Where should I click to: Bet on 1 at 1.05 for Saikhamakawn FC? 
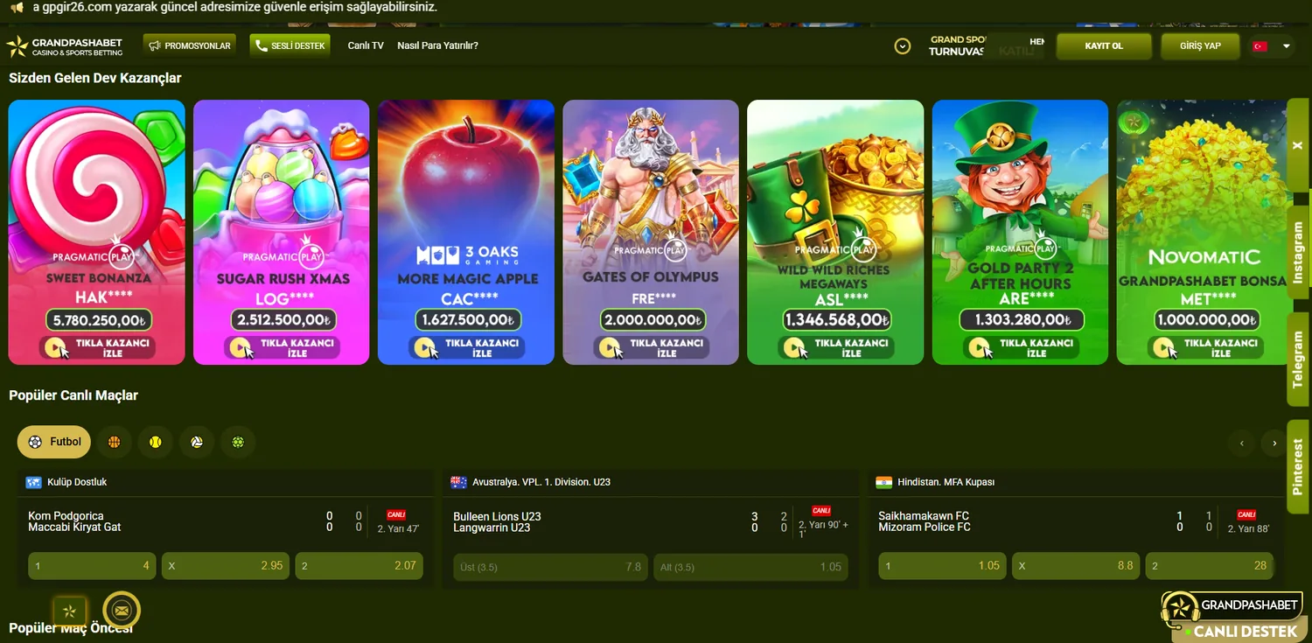tap(943, 566)
